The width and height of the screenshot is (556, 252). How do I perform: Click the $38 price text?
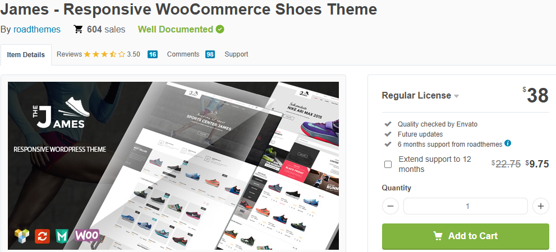coord(535,95)
